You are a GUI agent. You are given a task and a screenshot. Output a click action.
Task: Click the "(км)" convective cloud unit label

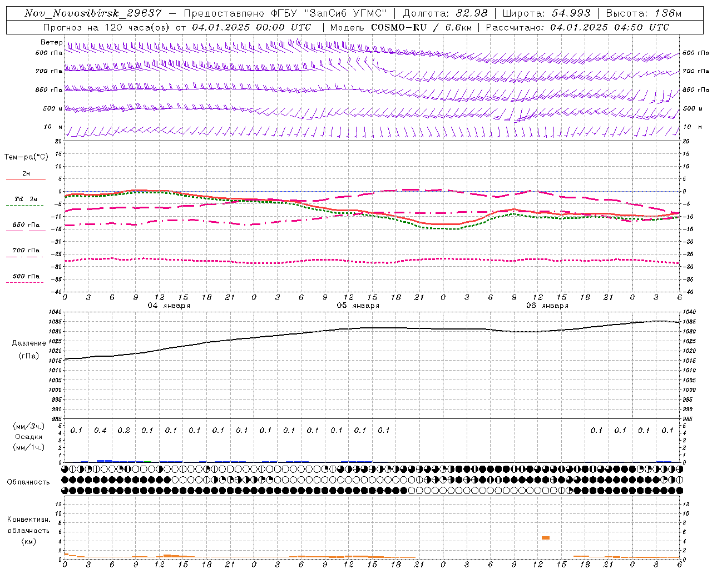[29, 541]
